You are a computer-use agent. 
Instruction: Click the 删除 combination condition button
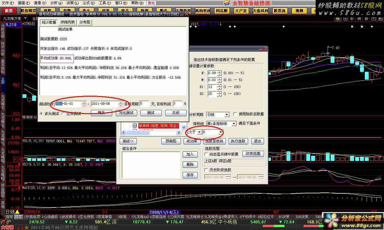tap(190, 165)
